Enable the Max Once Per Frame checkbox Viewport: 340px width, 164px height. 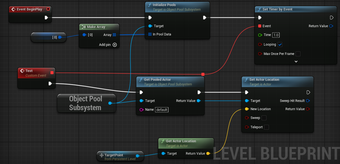[298, 54]
